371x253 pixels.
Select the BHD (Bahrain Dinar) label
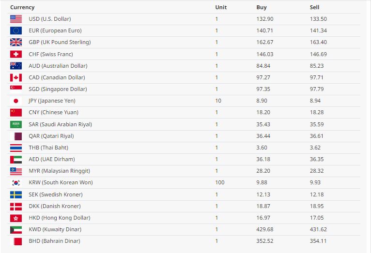[x=55, y=241]
